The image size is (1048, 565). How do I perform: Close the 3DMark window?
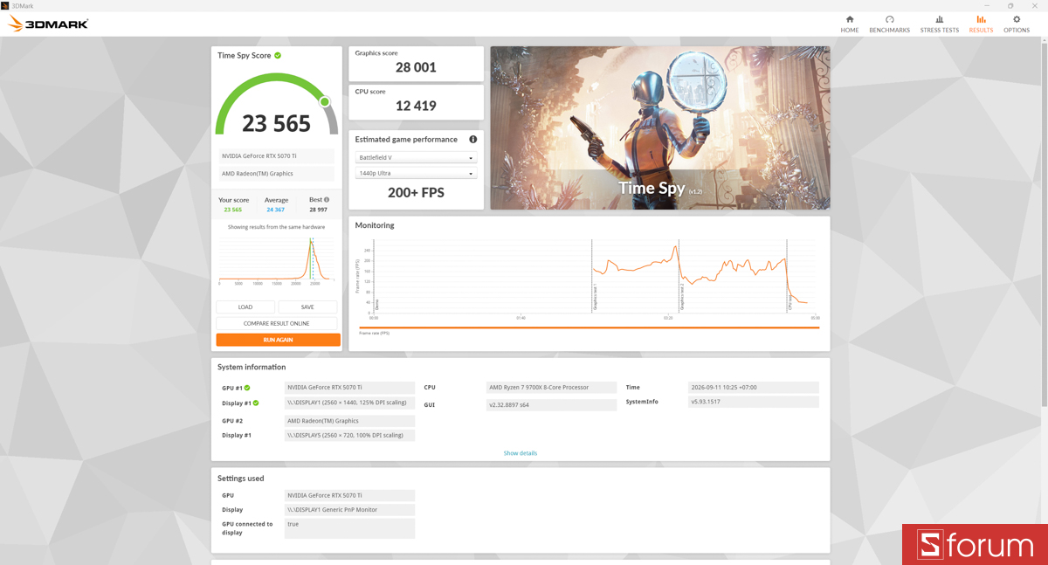tap(1036, 5)
